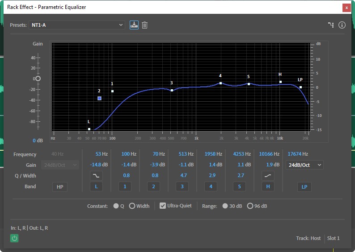Open the Presets dropdown showing NT1-A
The width and height of the screenshot is (355, 252).
click(77, 25)
